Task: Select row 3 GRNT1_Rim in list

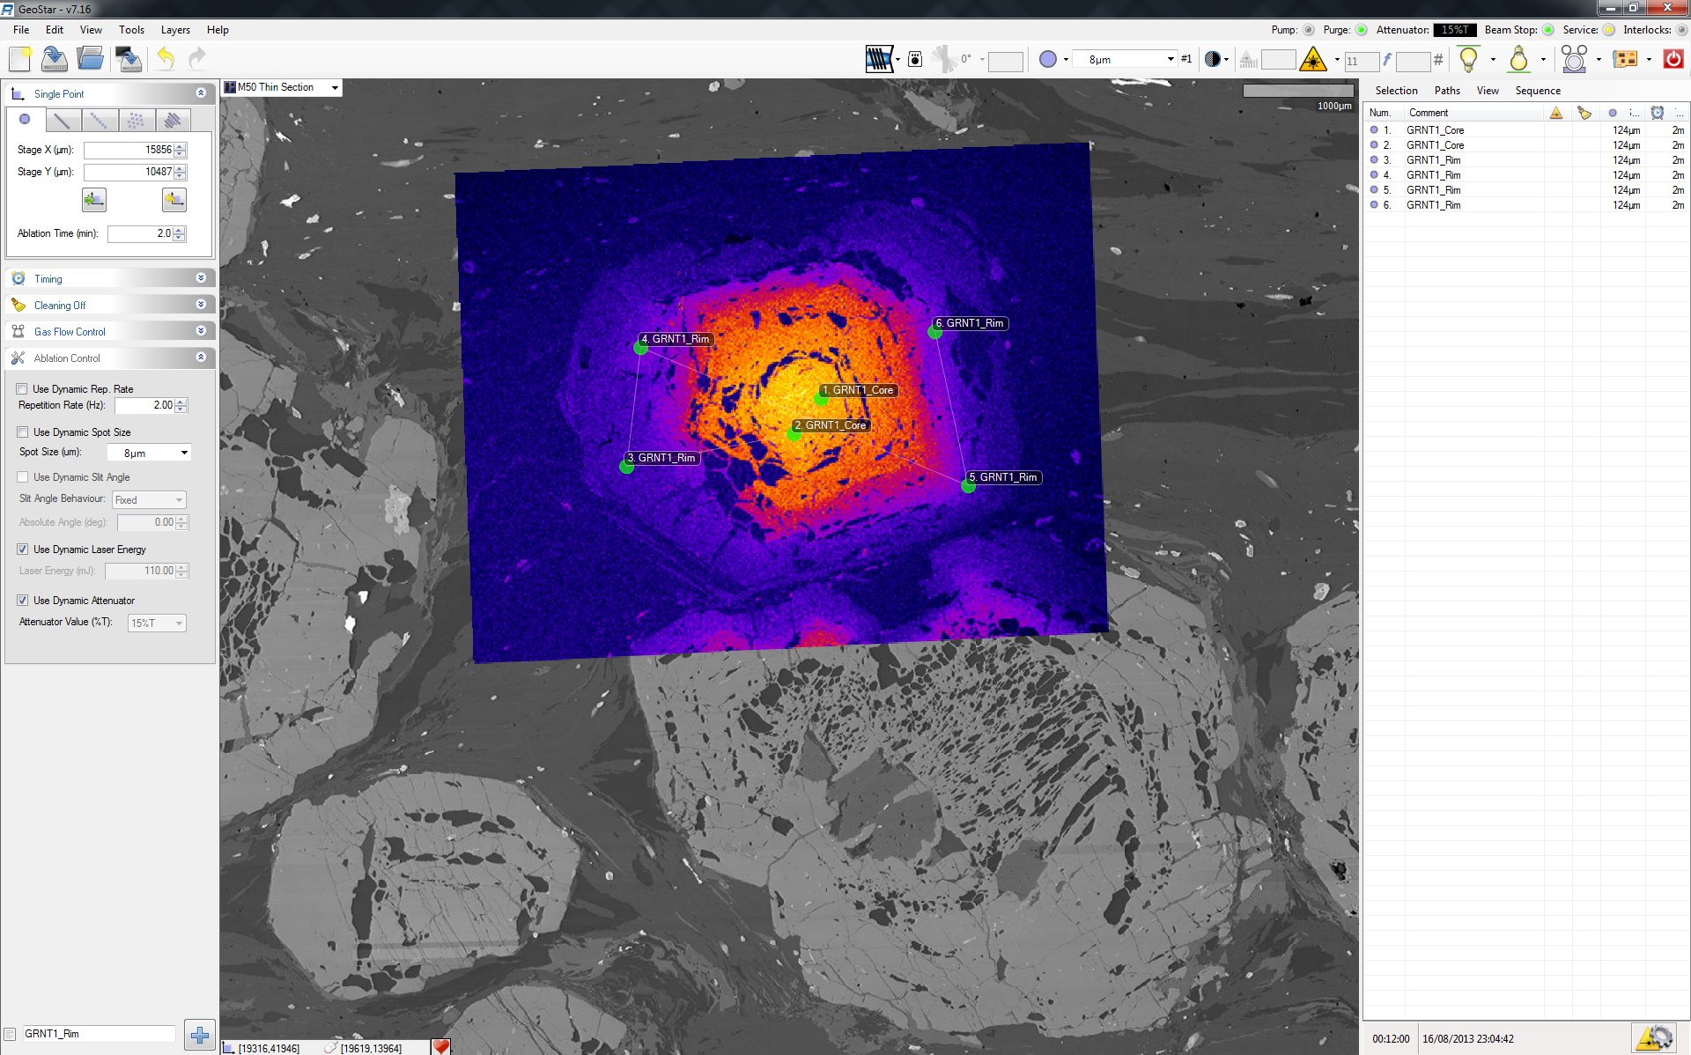Action: coord(1433,159)
